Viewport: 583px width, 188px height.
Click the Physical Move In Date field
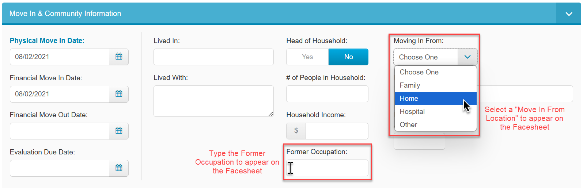[x=60, y=57]
